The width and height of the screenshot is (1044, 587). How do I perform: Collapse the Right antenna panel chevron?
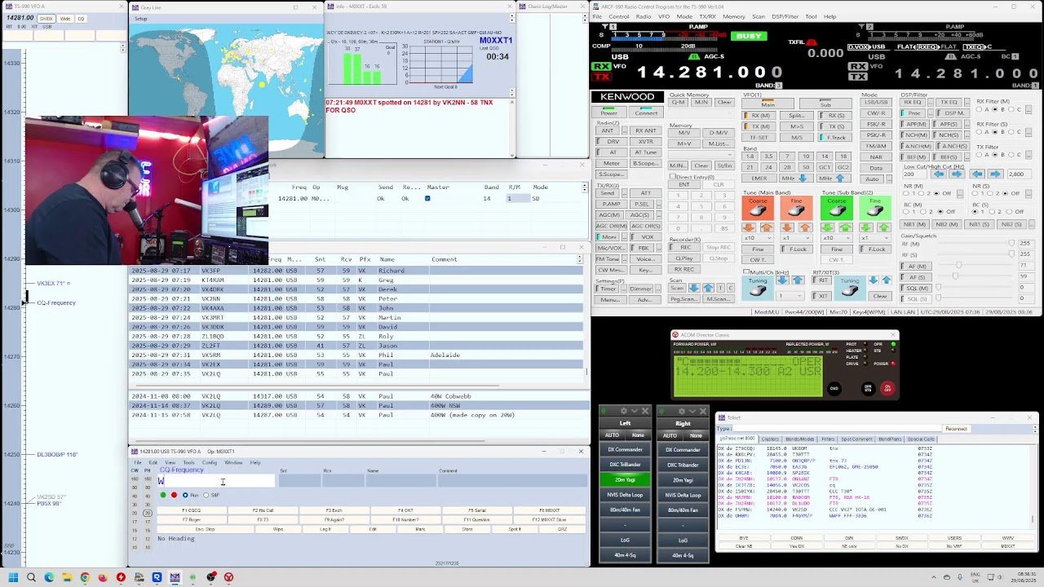(x=692, y=411)
